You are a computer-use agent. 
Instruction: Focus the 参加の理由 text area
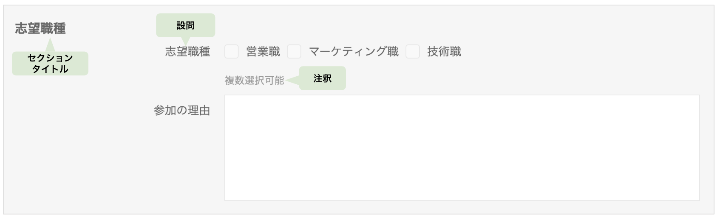tap(462, 147)
